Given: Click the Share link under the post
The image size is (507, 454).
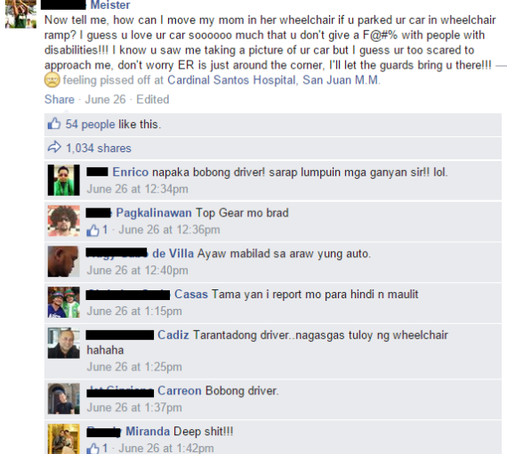Looking at the screenshot, I should [x=60, y=100].
